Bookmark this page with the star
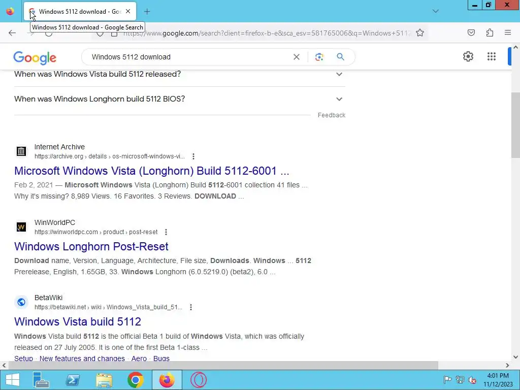The height and width of the screenshot is (390, 520). coord(420,32)
